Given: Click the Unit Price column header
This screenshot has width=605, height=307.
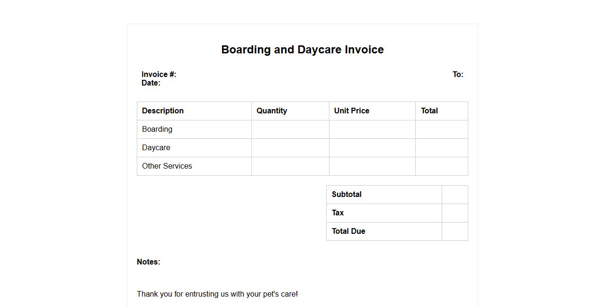Looking at the screenshot, I should click(351, 111).
